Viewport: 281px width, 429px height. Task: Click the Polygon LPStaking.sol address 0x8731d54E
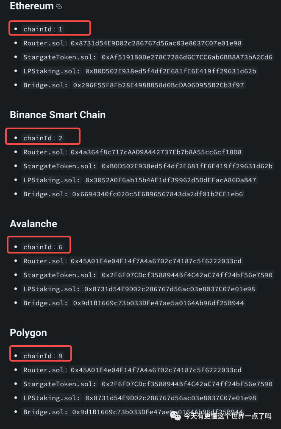(171, 398)
